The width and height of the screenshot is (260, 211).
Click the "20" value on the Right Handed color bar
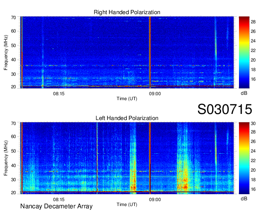253,60
